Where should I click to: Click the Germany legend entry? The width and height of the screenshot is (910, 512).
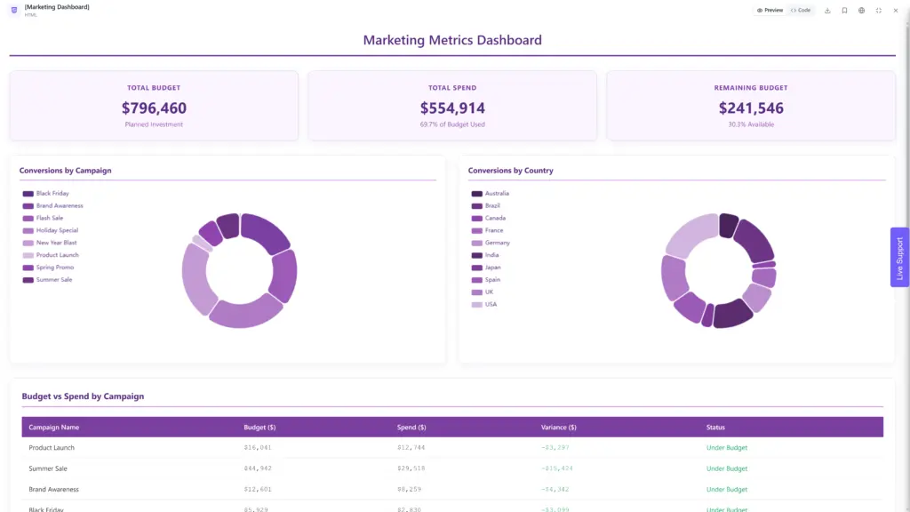(x=491, y=243)
